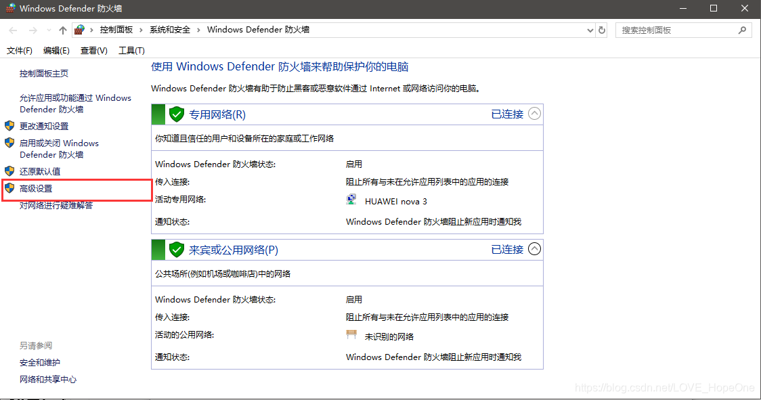Click shield icon beside 高级设置
761x400 pixels.
pos(9,188)
